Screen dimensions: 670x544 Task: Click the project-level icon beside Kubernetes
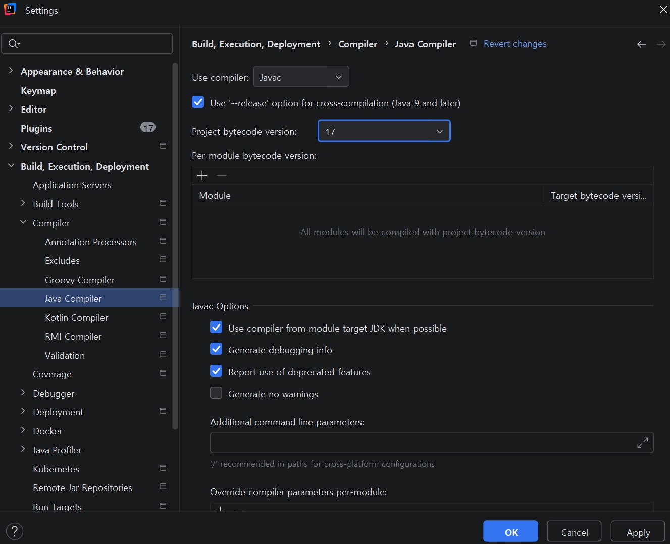[x=163, y=468]
